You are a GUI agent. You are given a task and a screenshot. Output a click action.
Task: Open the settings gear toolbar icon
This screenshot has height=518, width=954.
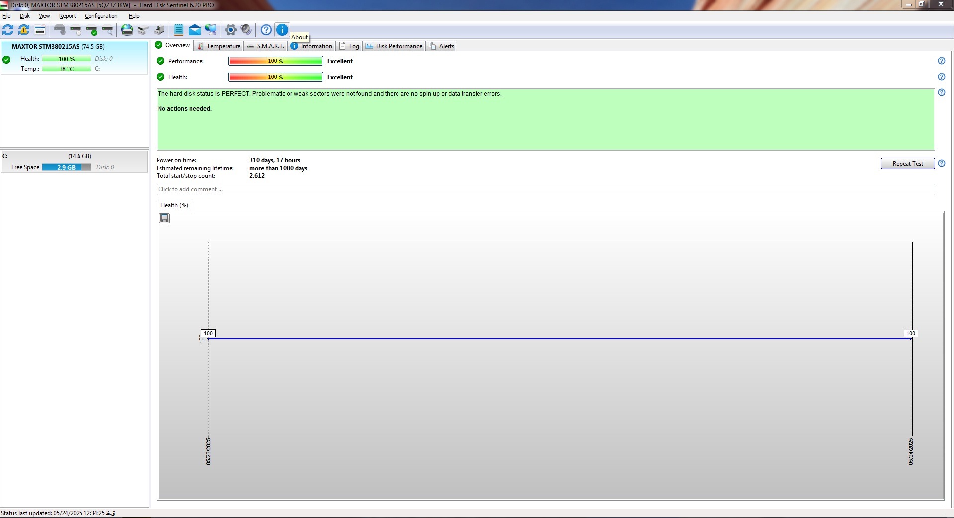click(x=230, y=30)
